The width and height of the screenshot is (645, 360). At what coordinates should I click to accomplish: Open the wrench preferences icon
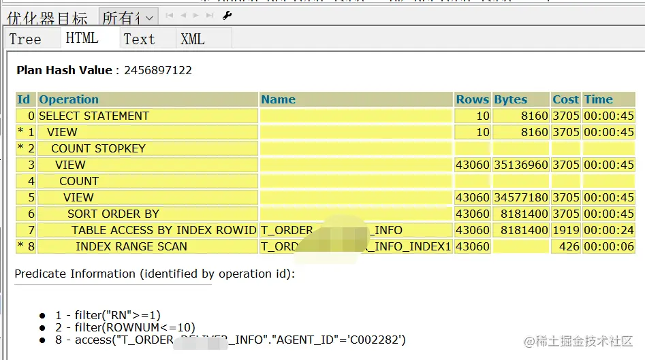(x=227, y=16)
